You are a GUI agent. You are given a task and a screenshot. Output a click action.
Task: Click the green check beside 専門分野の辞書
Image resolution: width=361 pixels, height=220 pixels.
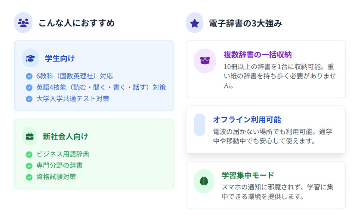(29, 166)
